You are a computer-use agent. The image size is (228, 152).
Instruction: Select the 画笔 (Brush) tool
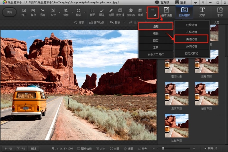click(x=101, y=12)
